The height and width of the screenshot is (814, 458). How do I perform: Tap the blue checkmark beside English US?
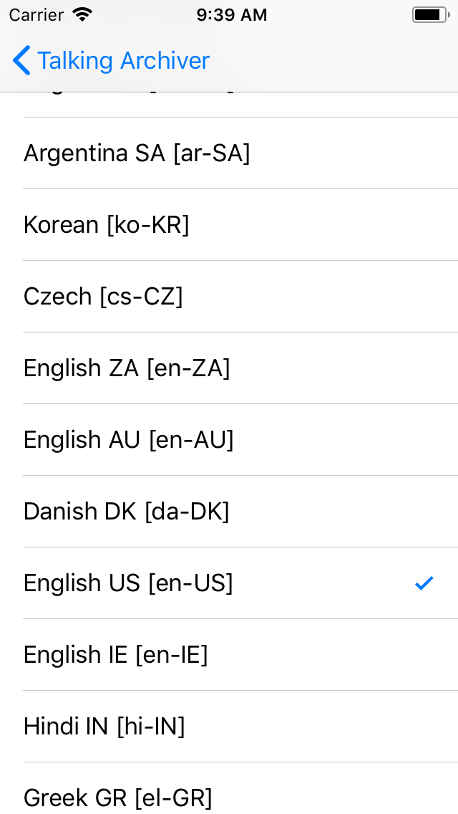[x=424, y=583]
